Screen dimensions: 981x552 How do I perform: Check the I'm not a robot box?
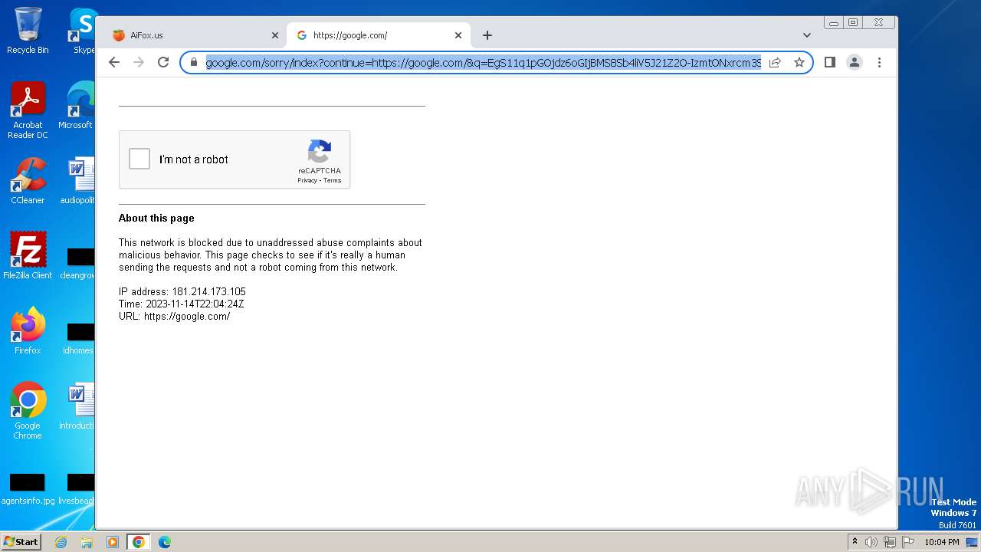[139, 159]
